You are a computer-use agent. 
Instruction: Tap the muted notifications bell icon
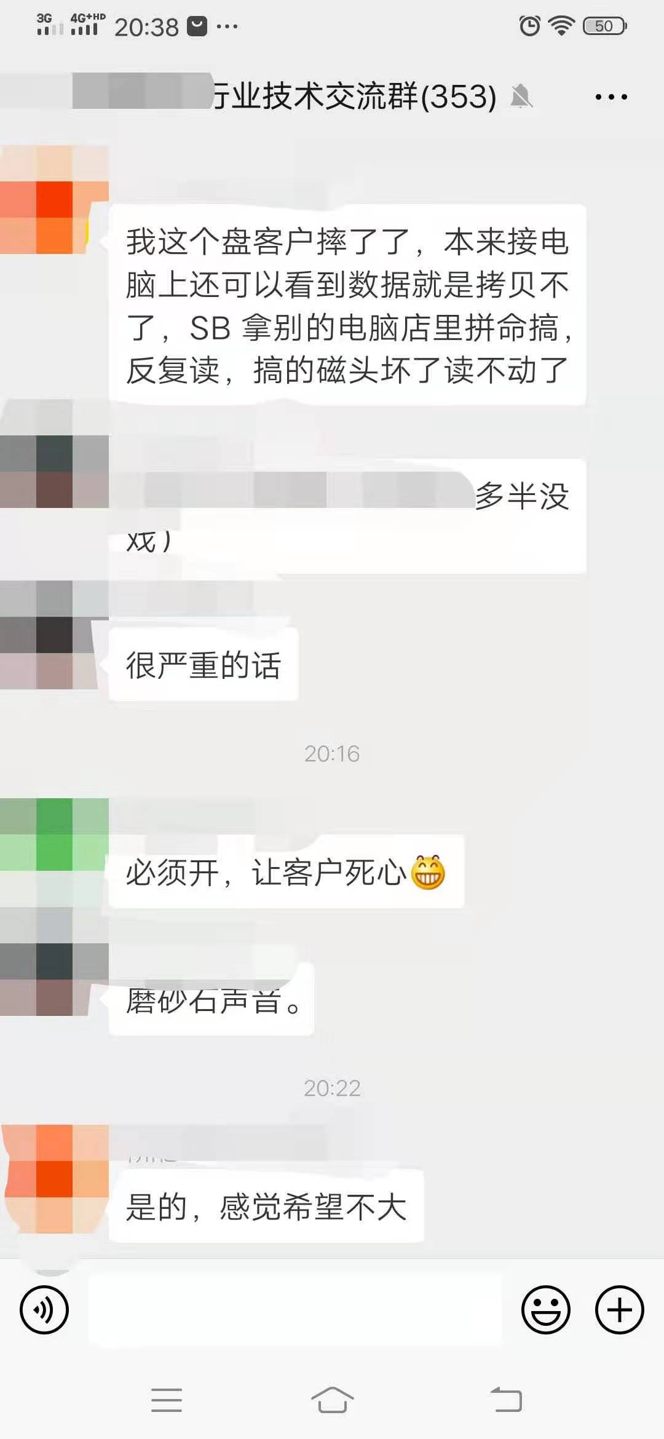(521, 97)
